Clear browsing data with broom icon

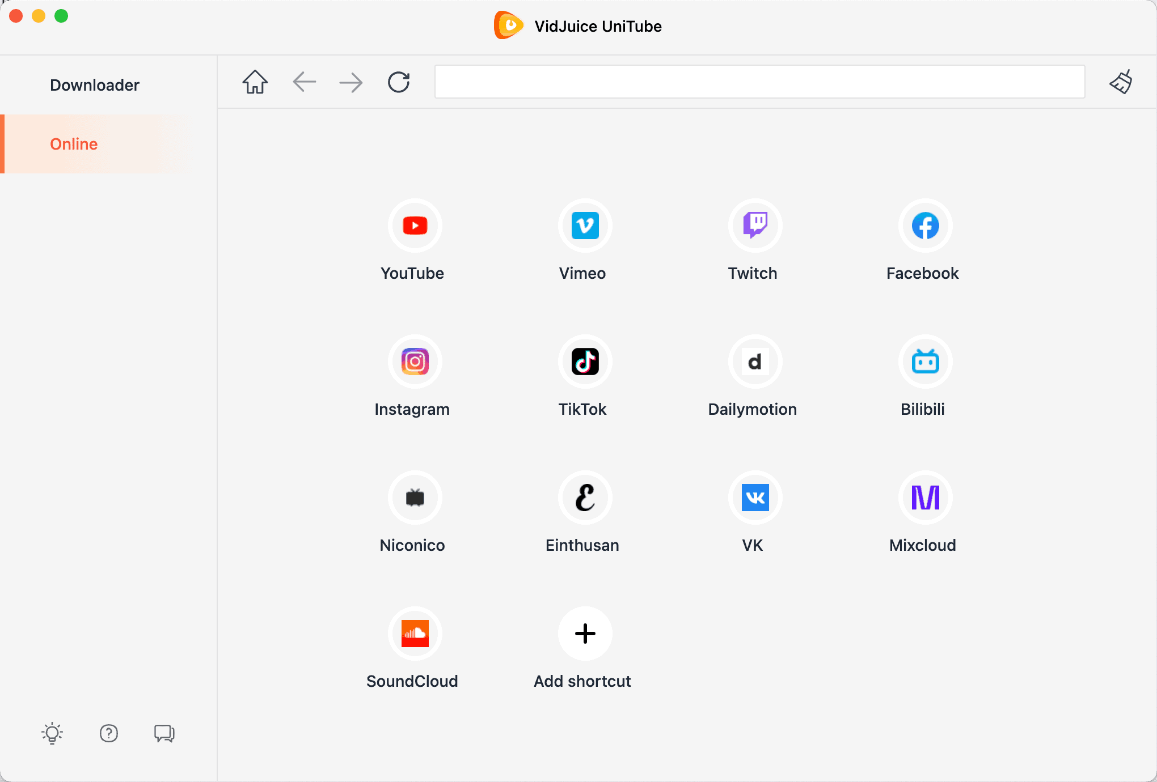[x=1121, y=82]
